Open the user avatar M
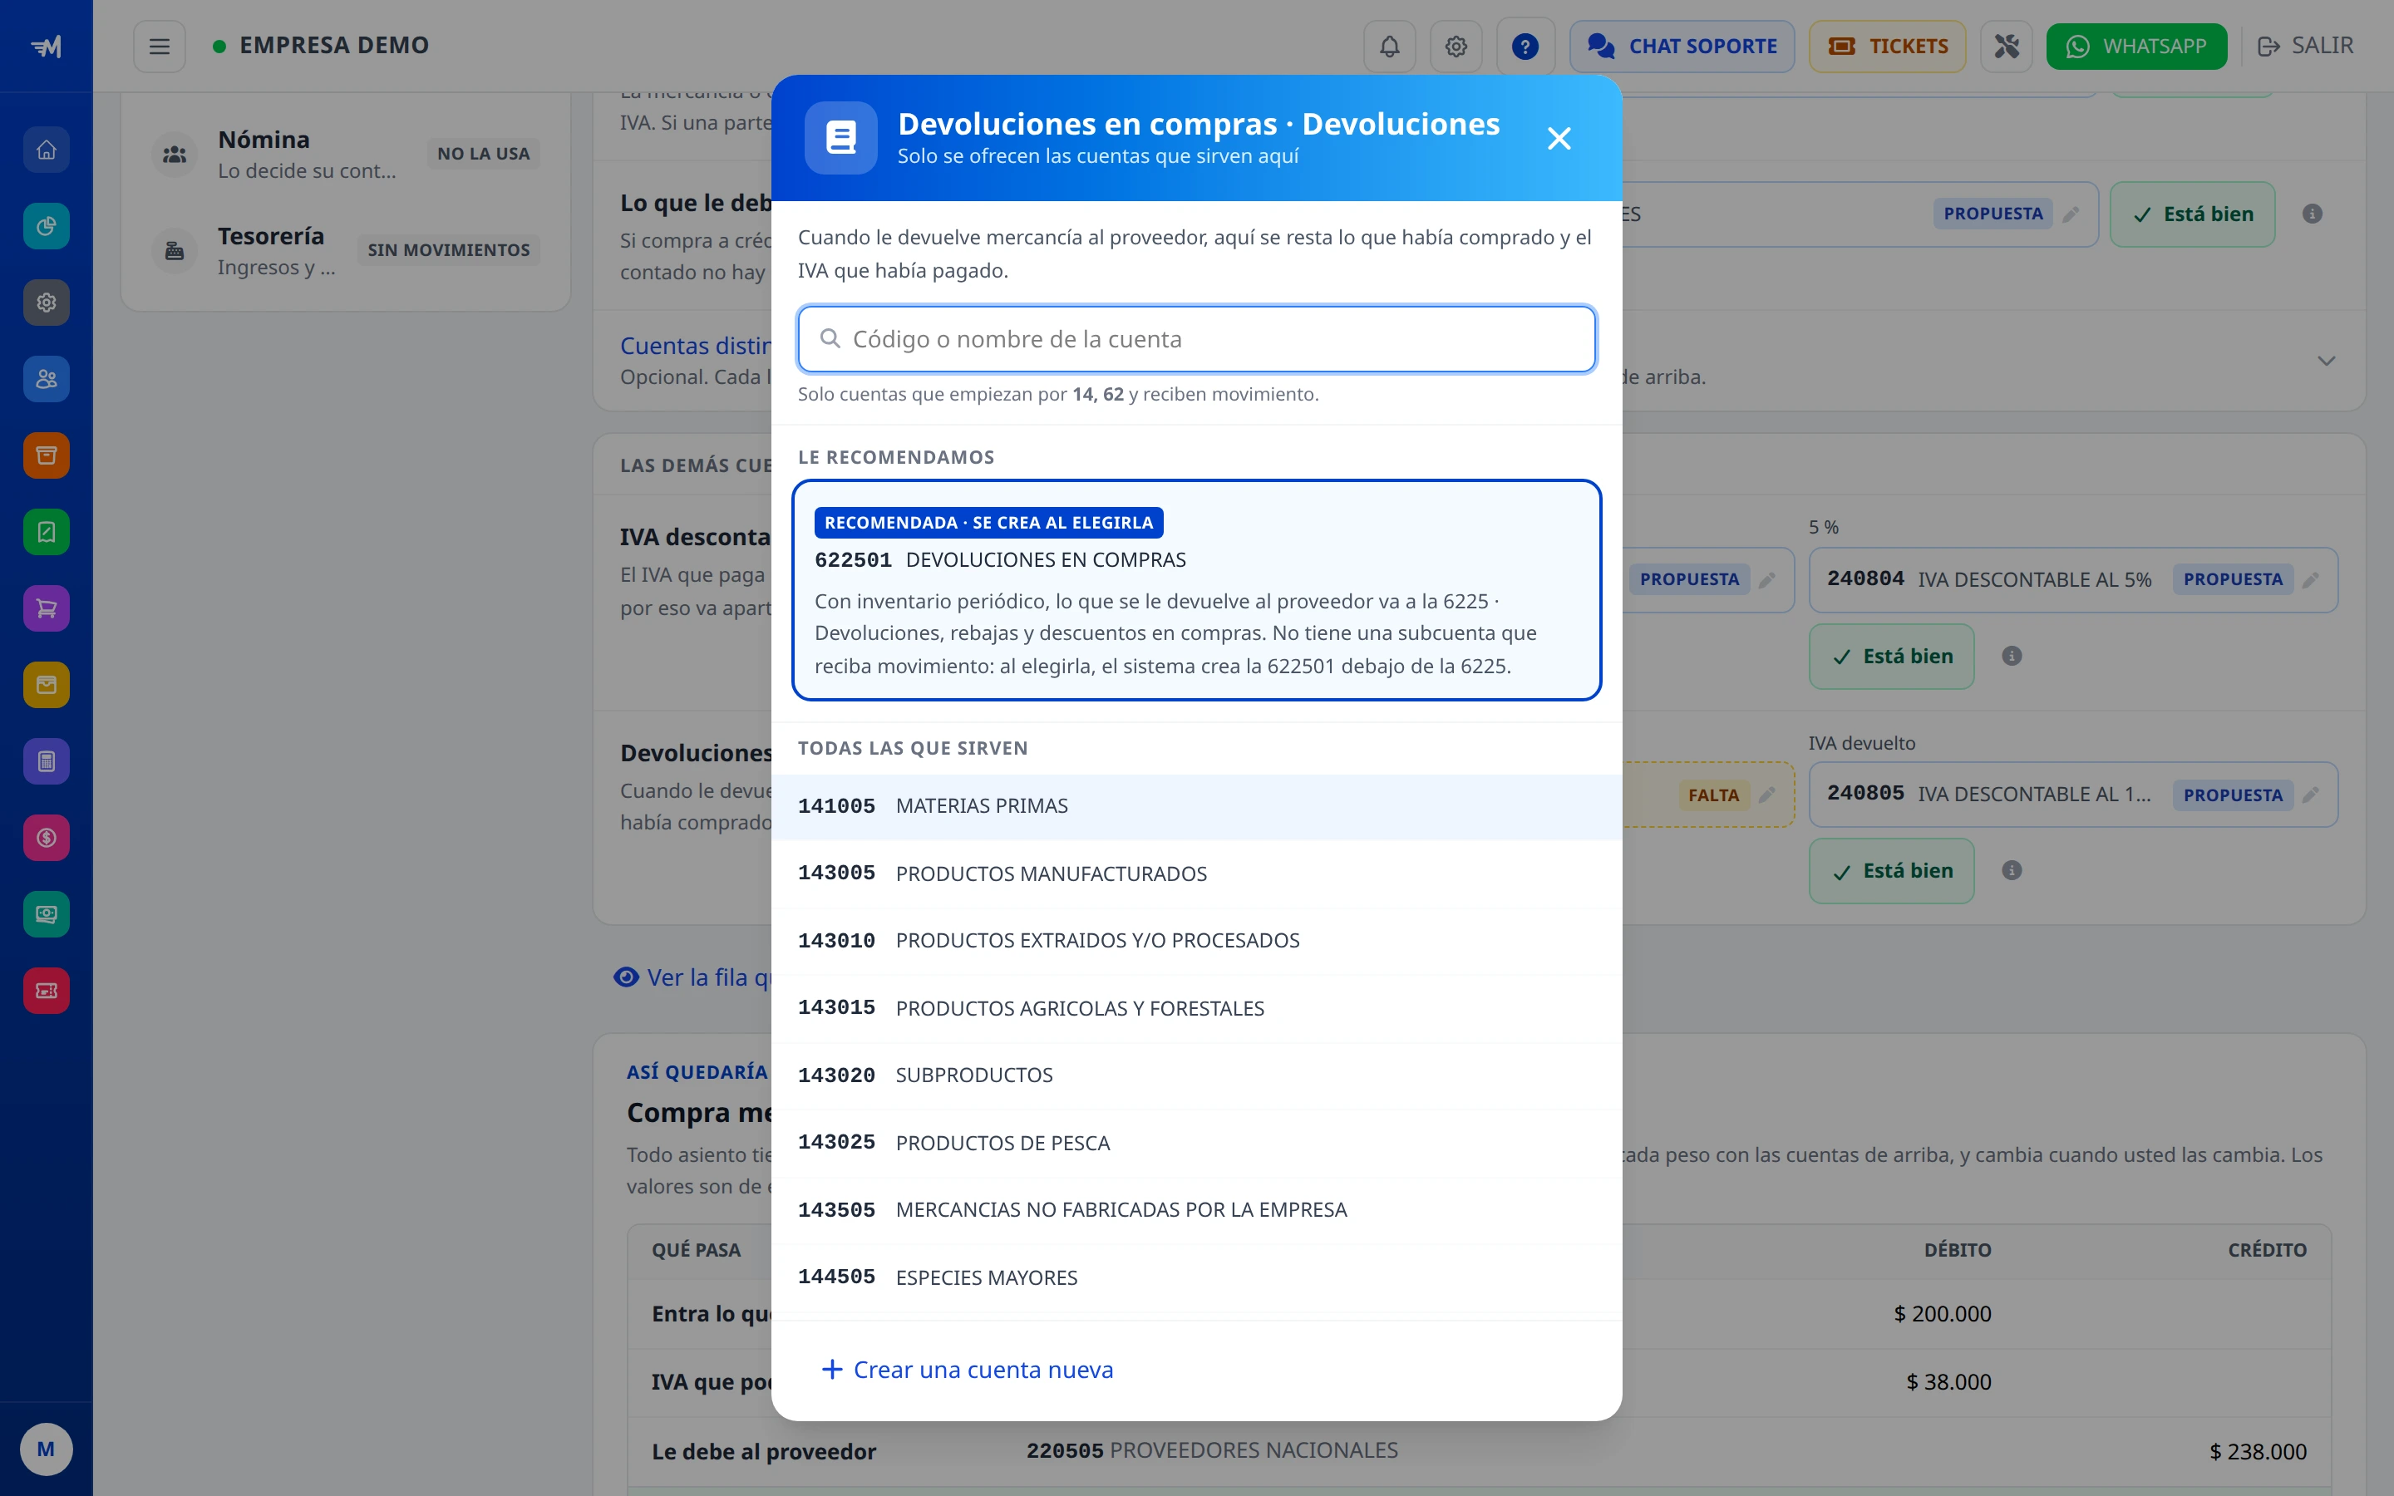 (46, 1449)
